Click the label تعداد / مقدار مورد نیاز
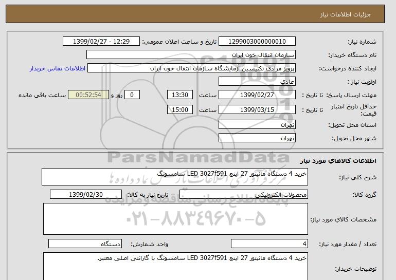Viewport: 396px width, 280px height. coord(348,244)
